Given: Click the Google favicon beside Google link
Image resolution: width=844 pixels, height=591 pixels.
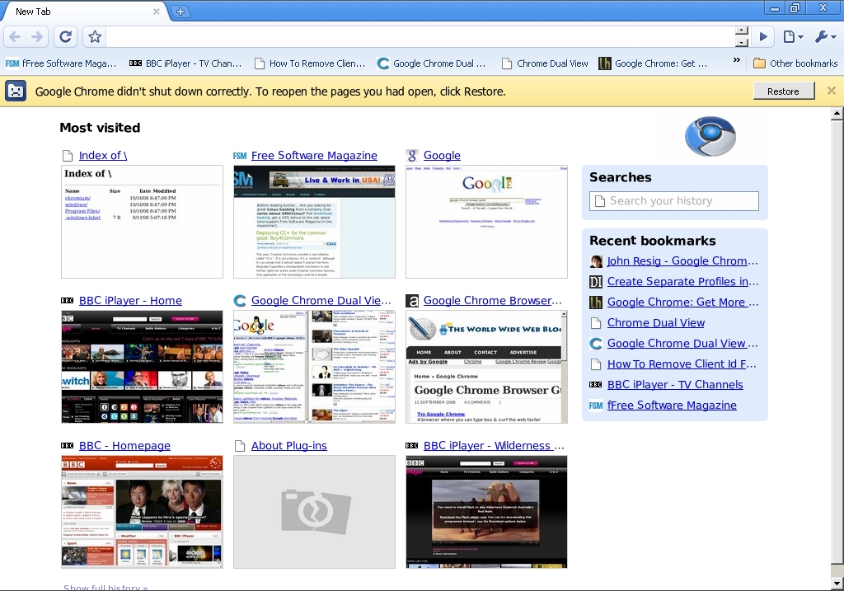Looking at the screenshot, I should click(x=412, y=156).
